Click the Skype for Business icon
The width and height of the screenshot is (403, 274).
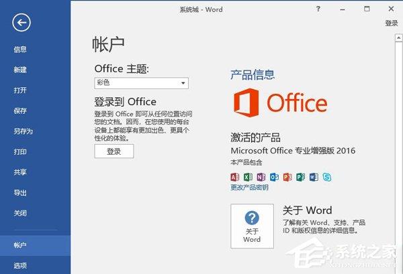pos(327,177)
